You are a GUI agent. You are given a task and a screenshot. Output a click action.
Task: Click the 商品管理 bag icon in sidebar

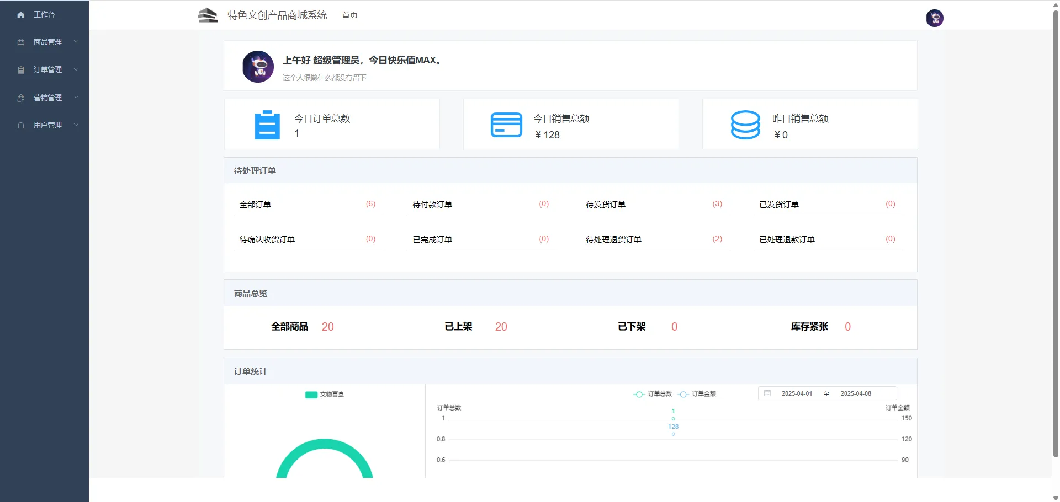21,42
